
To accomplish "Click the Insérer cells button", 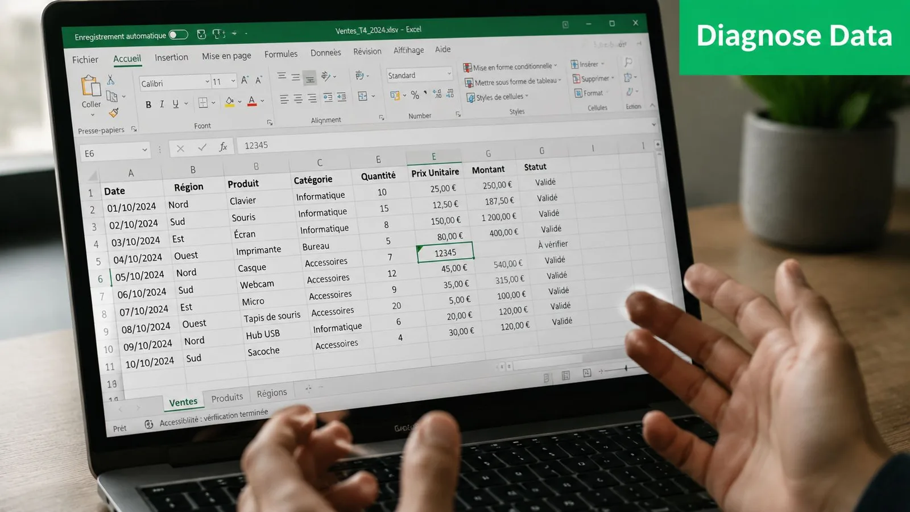I will (x=588, y=64).
